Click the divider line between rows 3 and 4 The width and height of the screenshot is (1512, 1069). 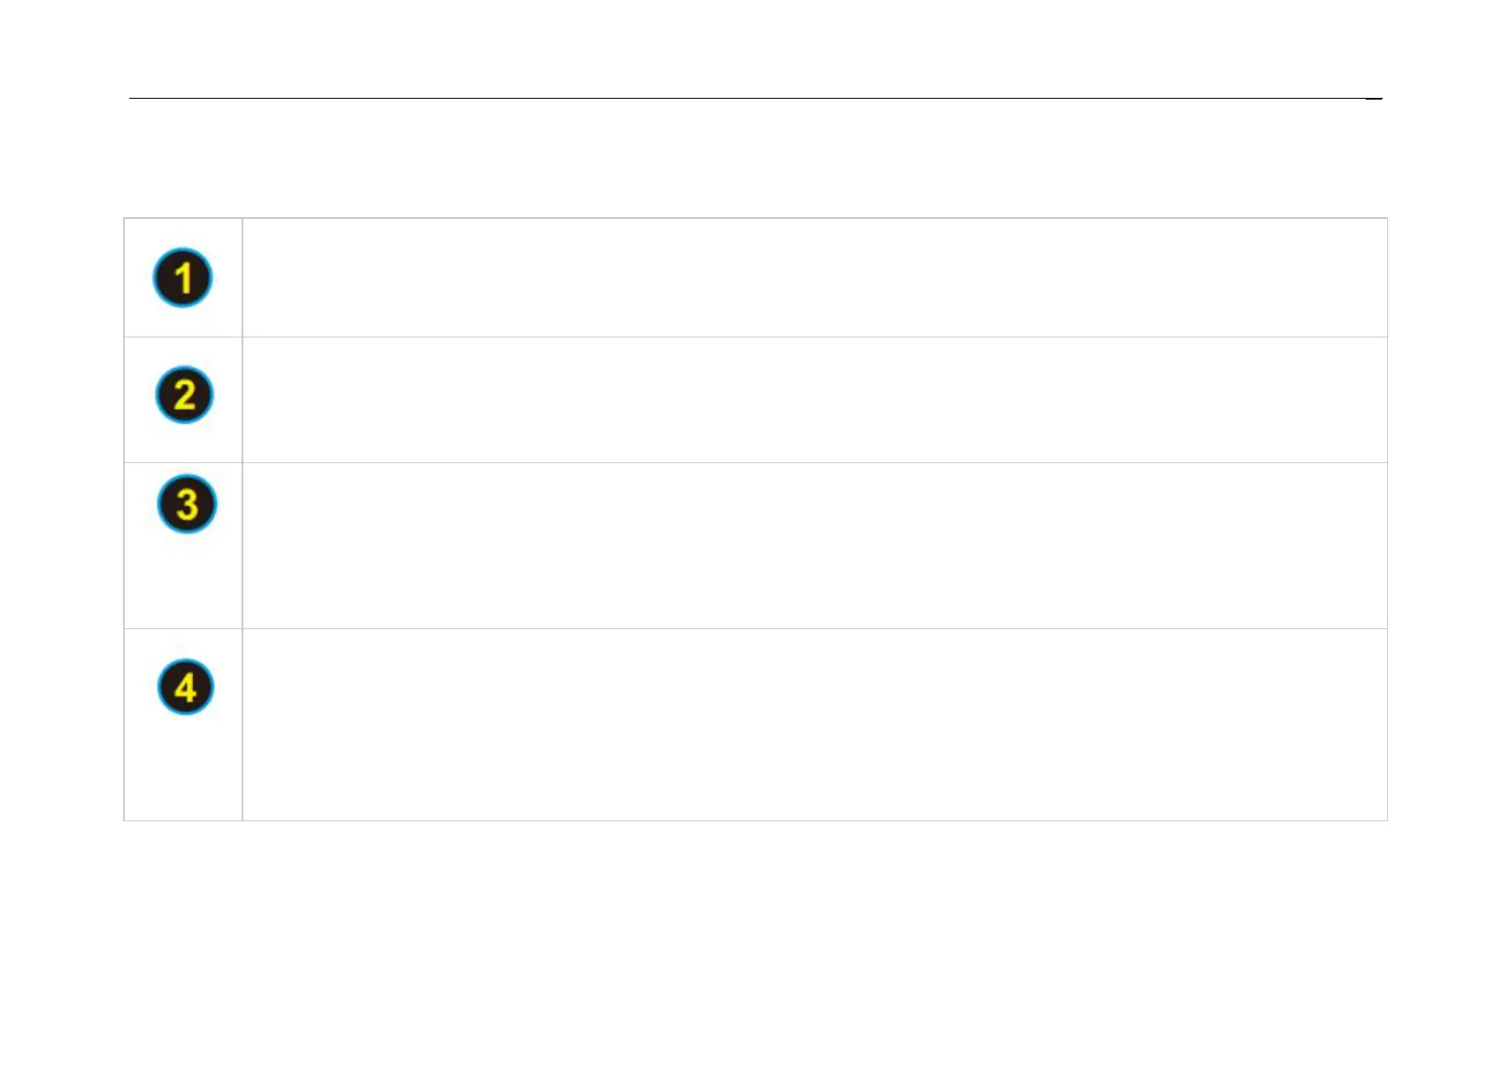[x=813, y=629]
